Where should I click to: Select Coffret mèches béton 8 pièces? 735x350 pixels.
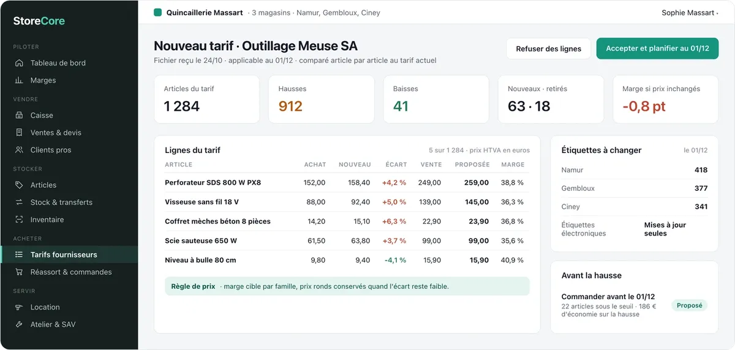click(x=347, y=222)
